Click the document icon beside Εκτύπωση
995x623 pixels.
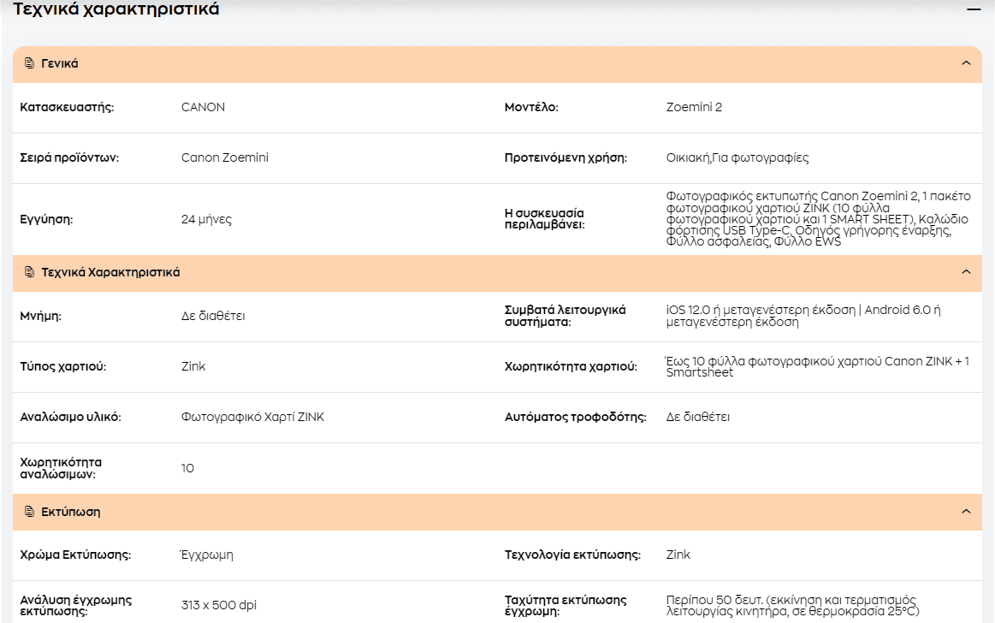(x=29, y=512)
